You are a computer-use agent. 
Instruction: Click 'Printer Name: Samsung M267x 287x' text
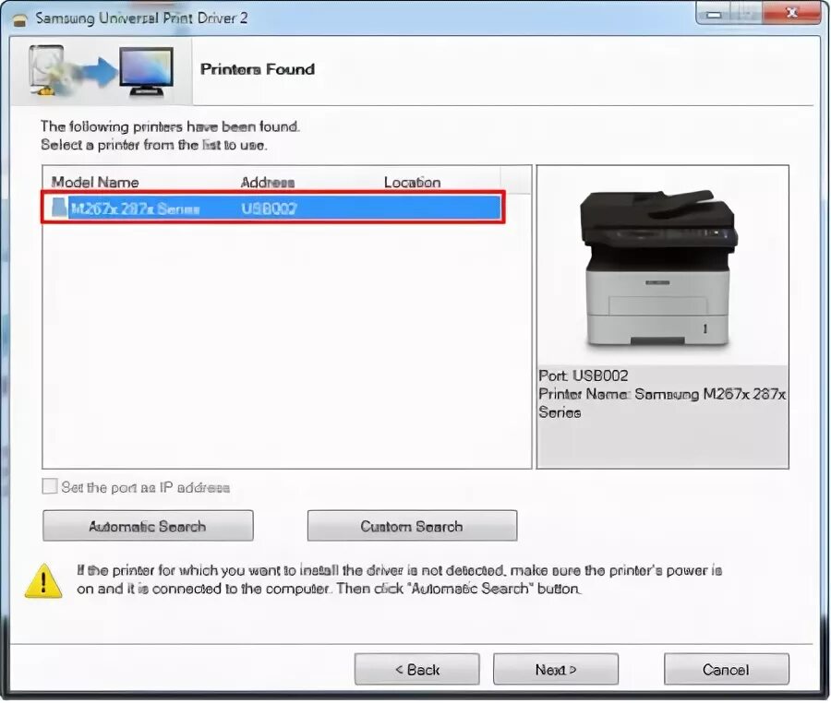(662, 394)
